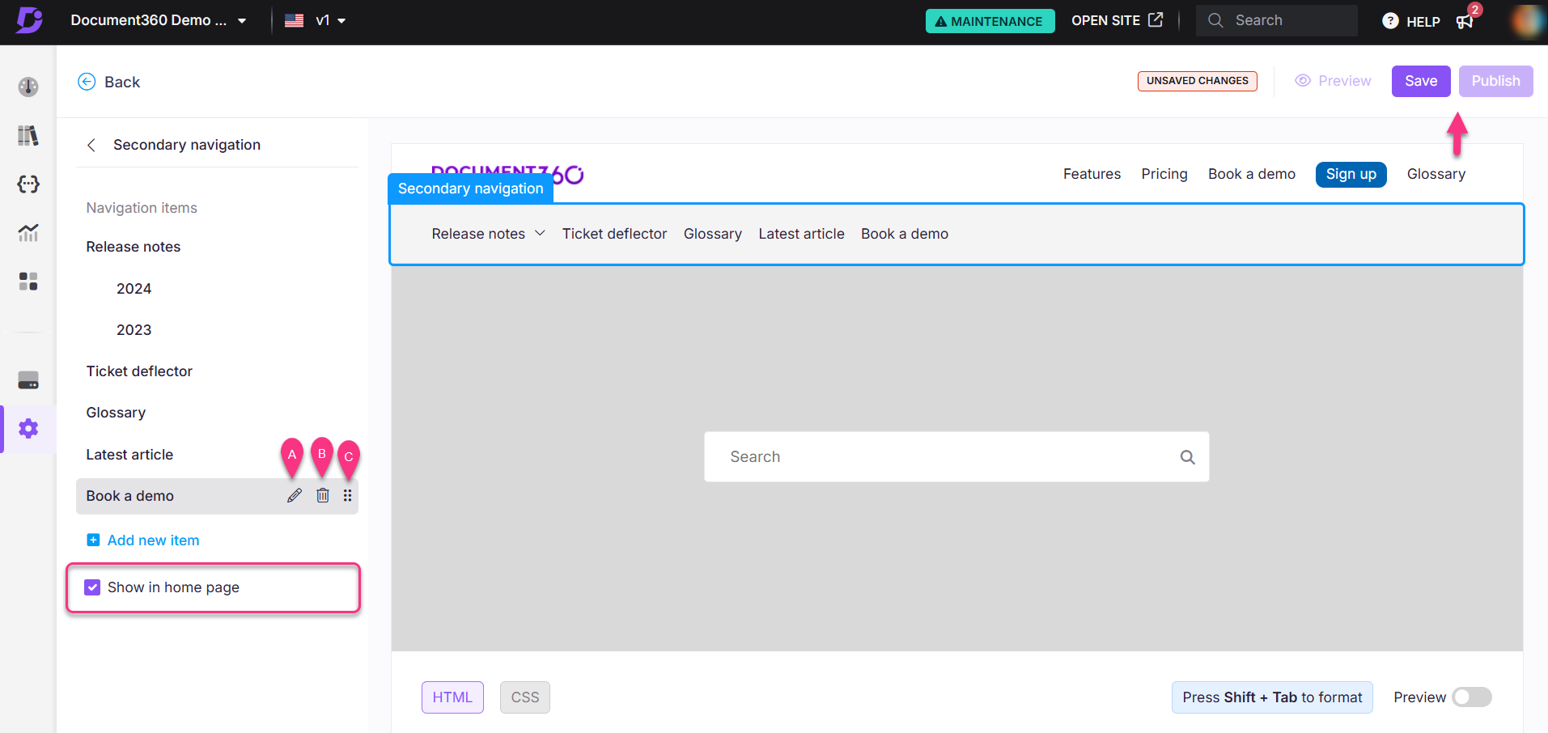
Task: Open the v1 version dropdown
Action: coord(330,20)
